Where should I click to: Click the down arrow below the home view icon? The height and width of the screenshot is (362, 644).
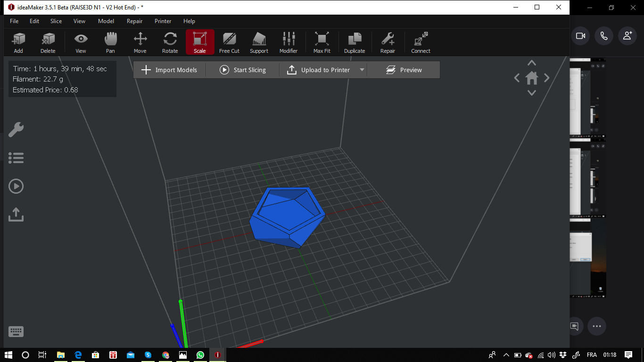[532, 93]
